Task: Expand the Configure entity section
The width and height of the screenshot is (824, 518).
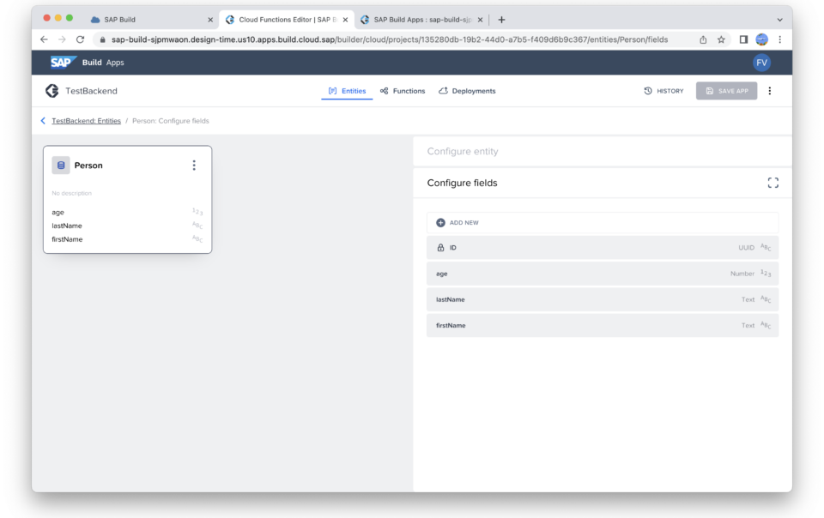Action: 603,151
